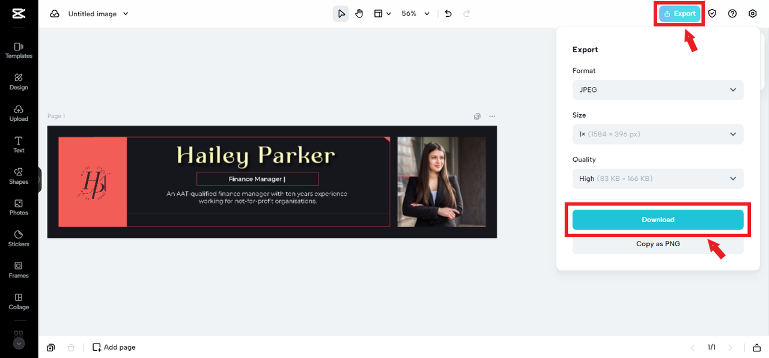
Task: Collapse the left panel handle
Action: coord(40,179)
